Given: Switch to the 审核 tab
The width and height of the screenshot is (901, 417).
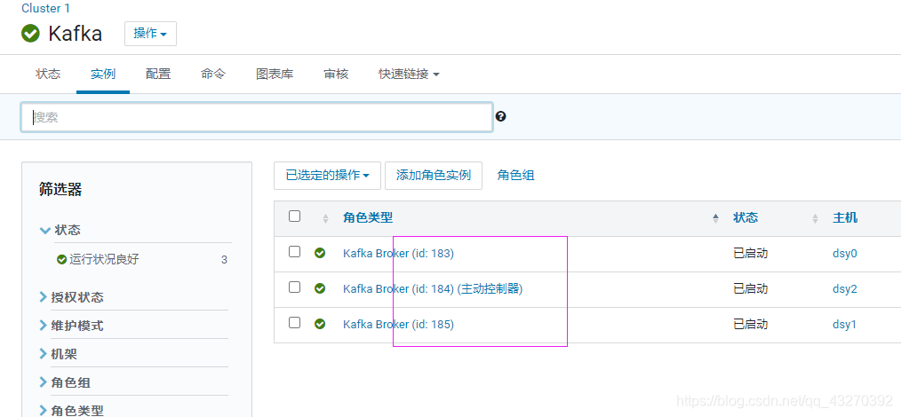Looking at the screenshot, I should tap(336, 74).
